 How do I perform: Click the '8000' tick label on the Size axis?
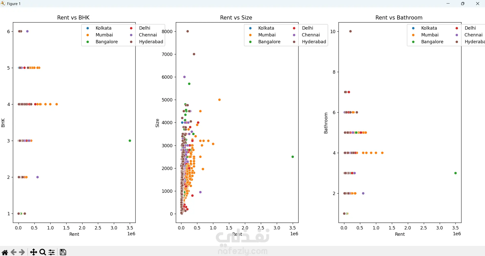tap(167, 31)
